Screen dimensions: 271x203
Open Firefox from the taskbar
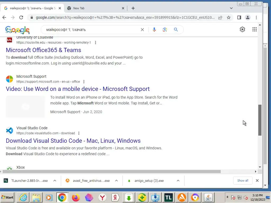pos(75,197)
